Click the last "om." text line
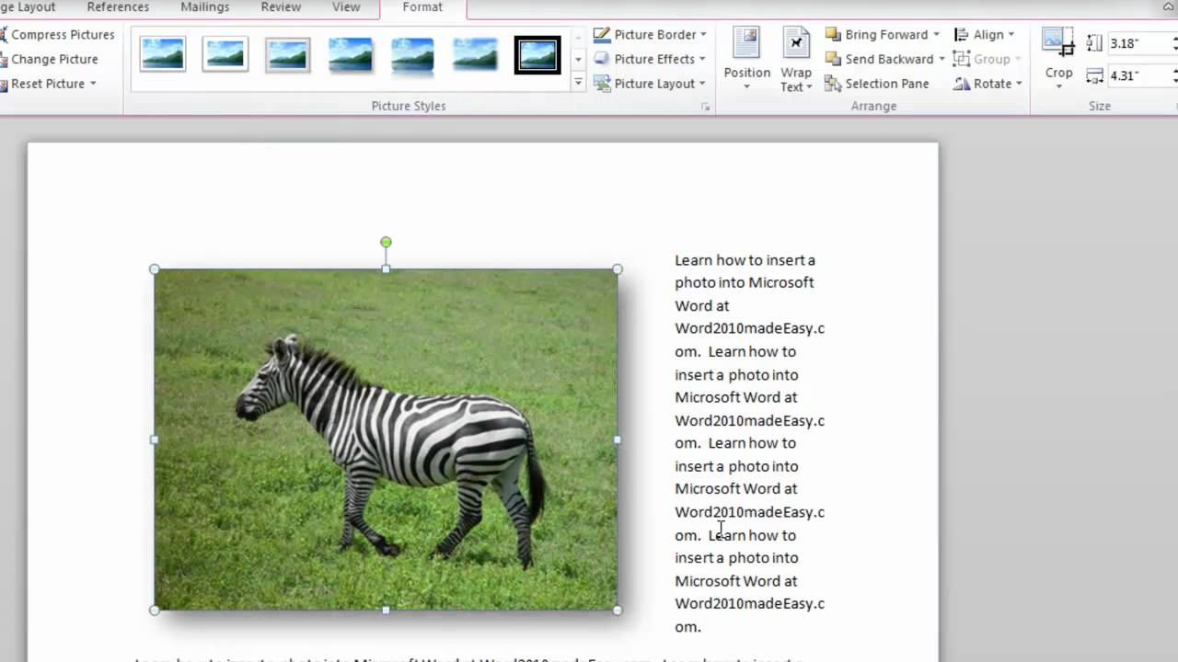This screenshot has width=1178, height=662. (x=688, y=627)
